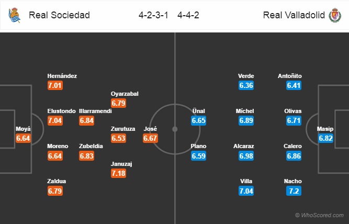Click the Real Valladolid club crest
The width and height of the screenshot is (349, 224).
335,15
